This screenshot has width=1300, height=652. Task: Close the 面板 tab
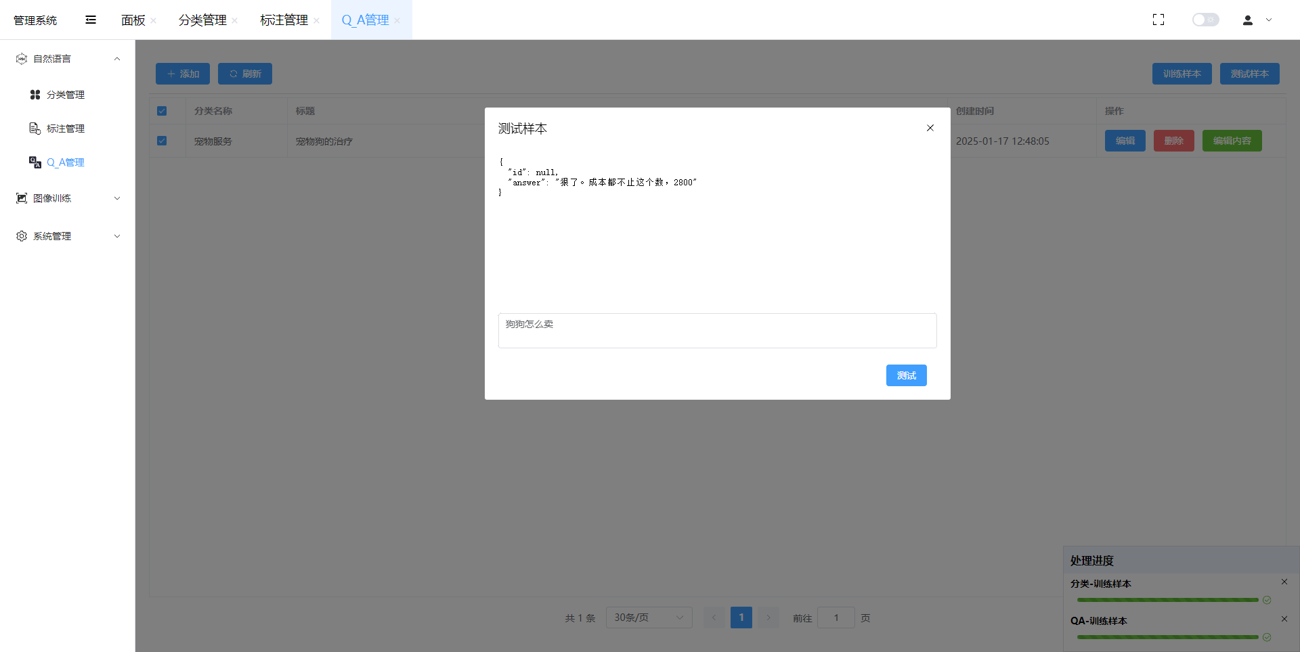[x=154, y=21]
